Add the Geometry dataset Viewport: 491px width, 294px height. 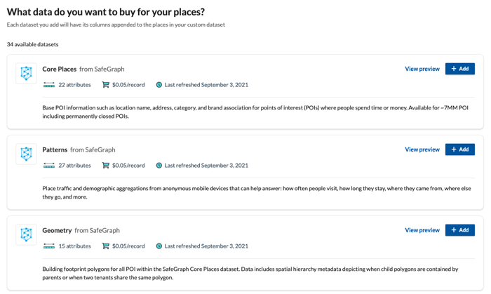[459, 230]
